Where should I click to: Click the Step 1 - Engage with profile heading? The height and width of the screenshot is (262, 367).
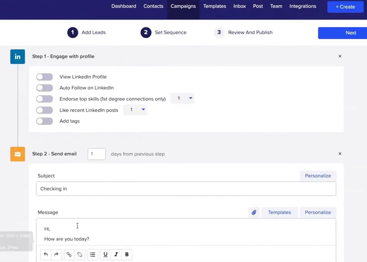63,56
